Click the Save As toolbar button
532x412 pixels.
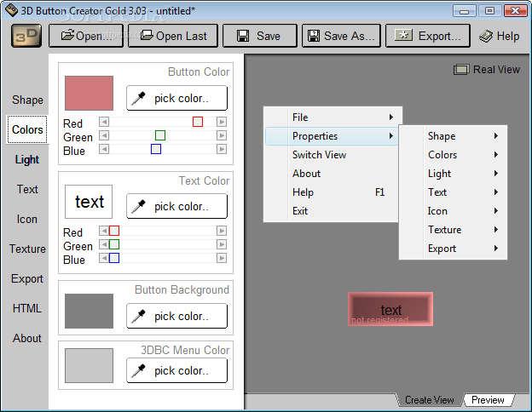click(341, 36)
